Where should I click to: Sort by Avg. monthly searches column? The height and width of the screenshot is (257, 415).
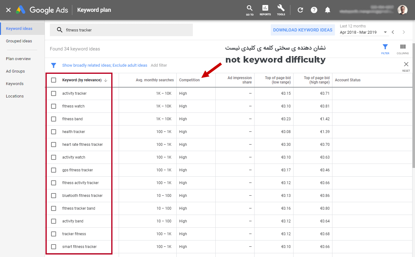[x=155, y=80]
